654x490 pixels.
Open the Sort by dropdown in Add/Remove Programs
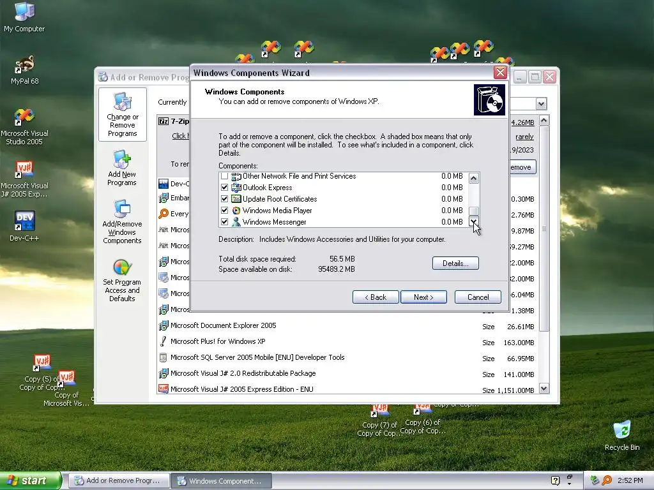tap(541, 103)
